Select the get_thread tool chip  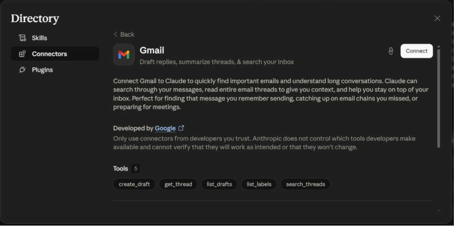pyautogui.click(x=178, y=184)
